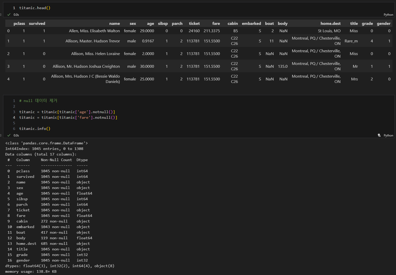Click the gender int32 info row
This screenshot has height=275, width=396.
pos(48,260)
